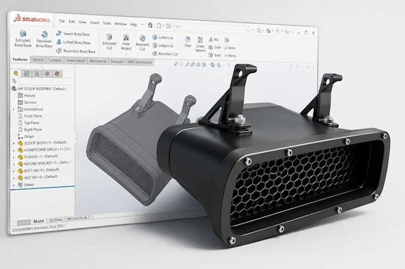The width and height of the screenshot is (405, 269).
Task: Open the dropdown arrow beside Open document
Action: coord(173,26)
